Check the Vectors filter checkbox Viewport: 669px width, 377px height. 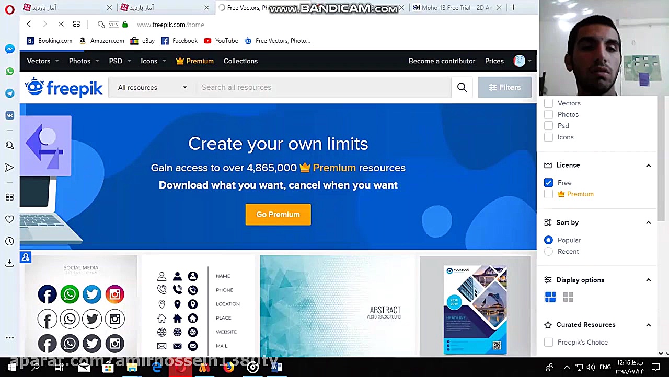[x=548, y=103]
